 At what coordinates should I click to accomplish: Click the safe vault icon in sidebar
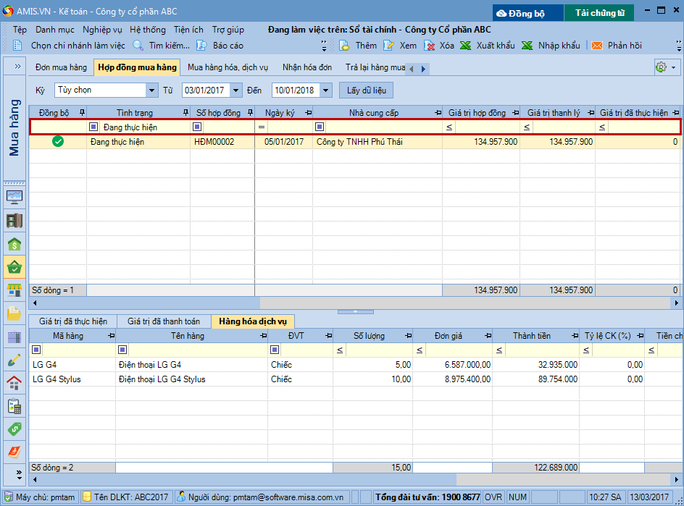[14, 221]
